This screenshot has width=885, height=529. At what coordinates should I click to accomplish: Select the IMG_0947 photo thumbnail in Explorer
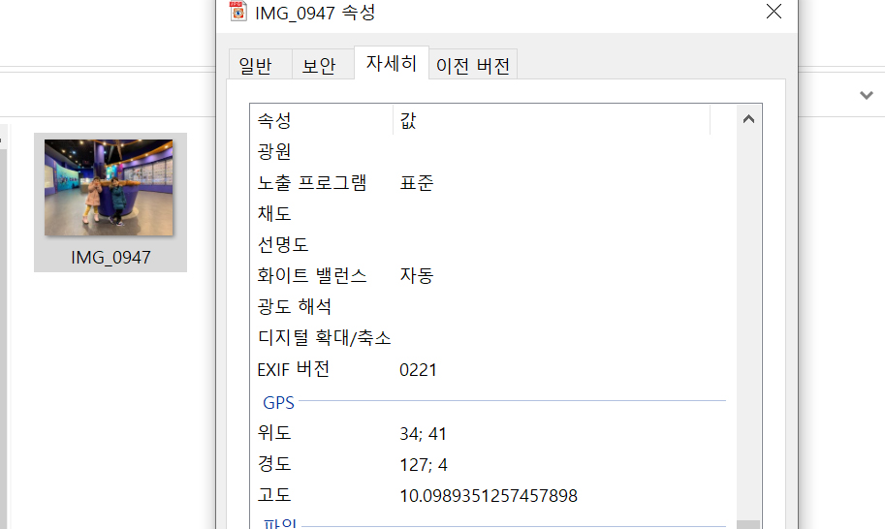(x=109, y=188)
